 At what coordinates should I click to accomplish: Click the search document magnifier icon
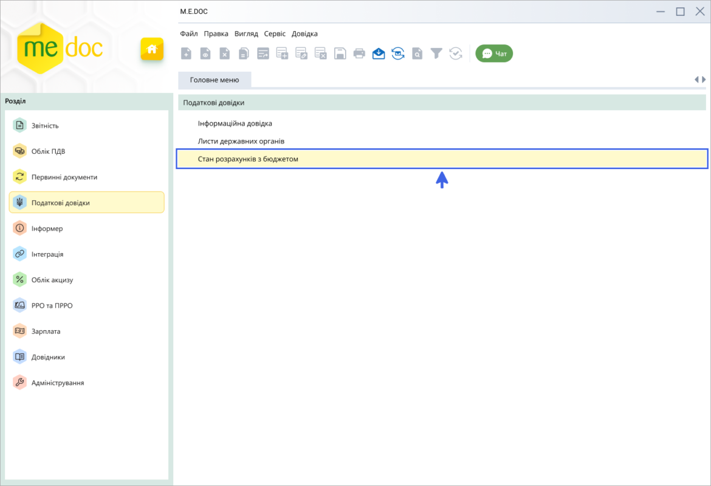(x=417, y=54)
